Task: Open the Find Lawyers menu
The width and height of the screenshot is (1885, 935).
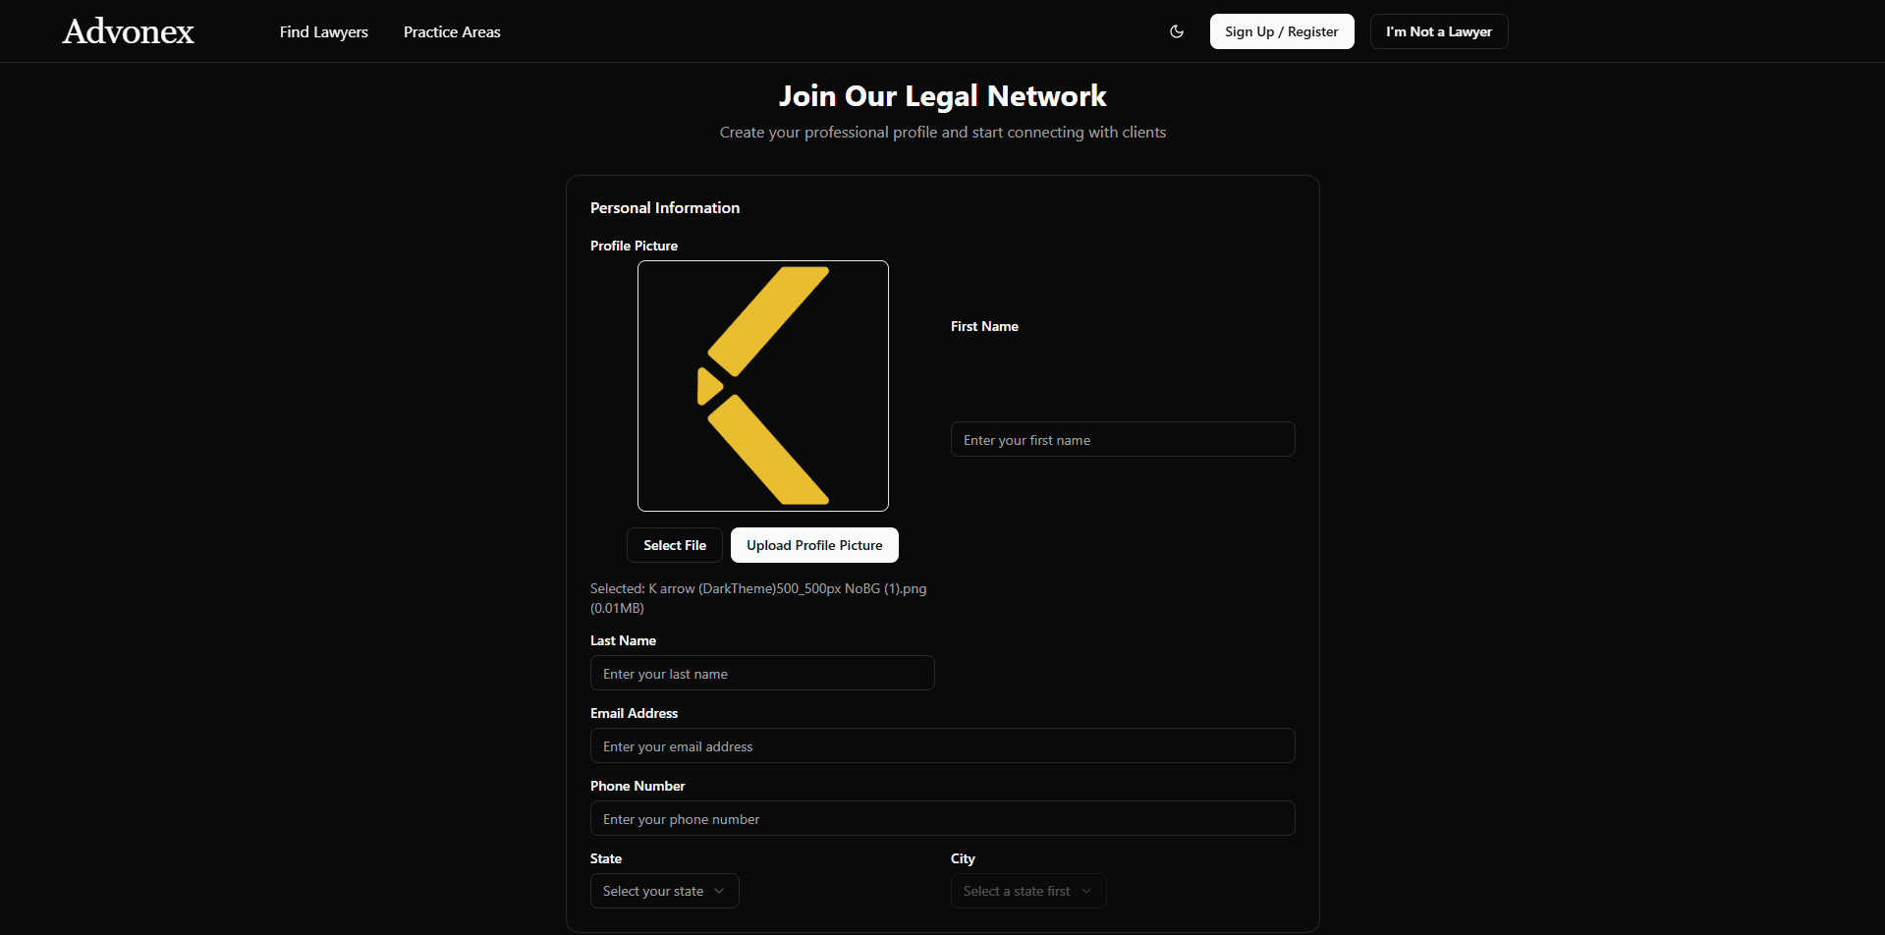Action: 323,31
